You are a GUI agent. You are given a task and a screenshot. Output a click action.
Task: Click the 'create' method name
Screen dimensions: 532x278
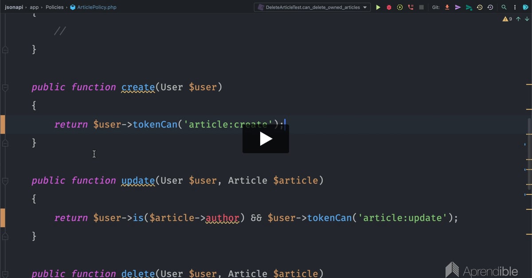click(138, 87)
